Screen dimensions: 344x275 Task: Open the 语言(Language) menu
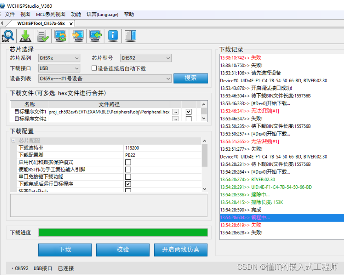pos(102,14)
